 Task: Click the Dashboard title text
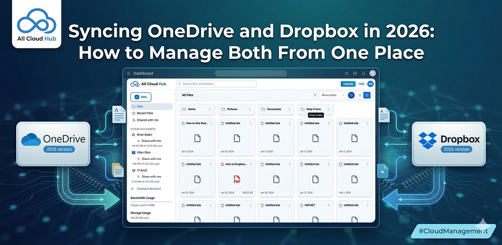click(x=143, y=73)
